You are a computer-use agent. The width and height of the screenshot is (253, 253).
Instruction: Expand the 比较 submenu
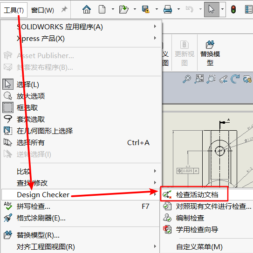pyautogui.click(x=81, y=171)
